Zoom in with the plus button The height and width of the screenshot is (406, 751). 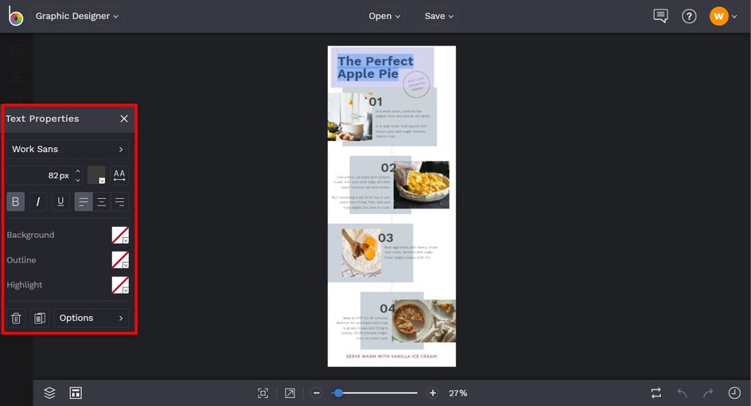tap(433, 393)
